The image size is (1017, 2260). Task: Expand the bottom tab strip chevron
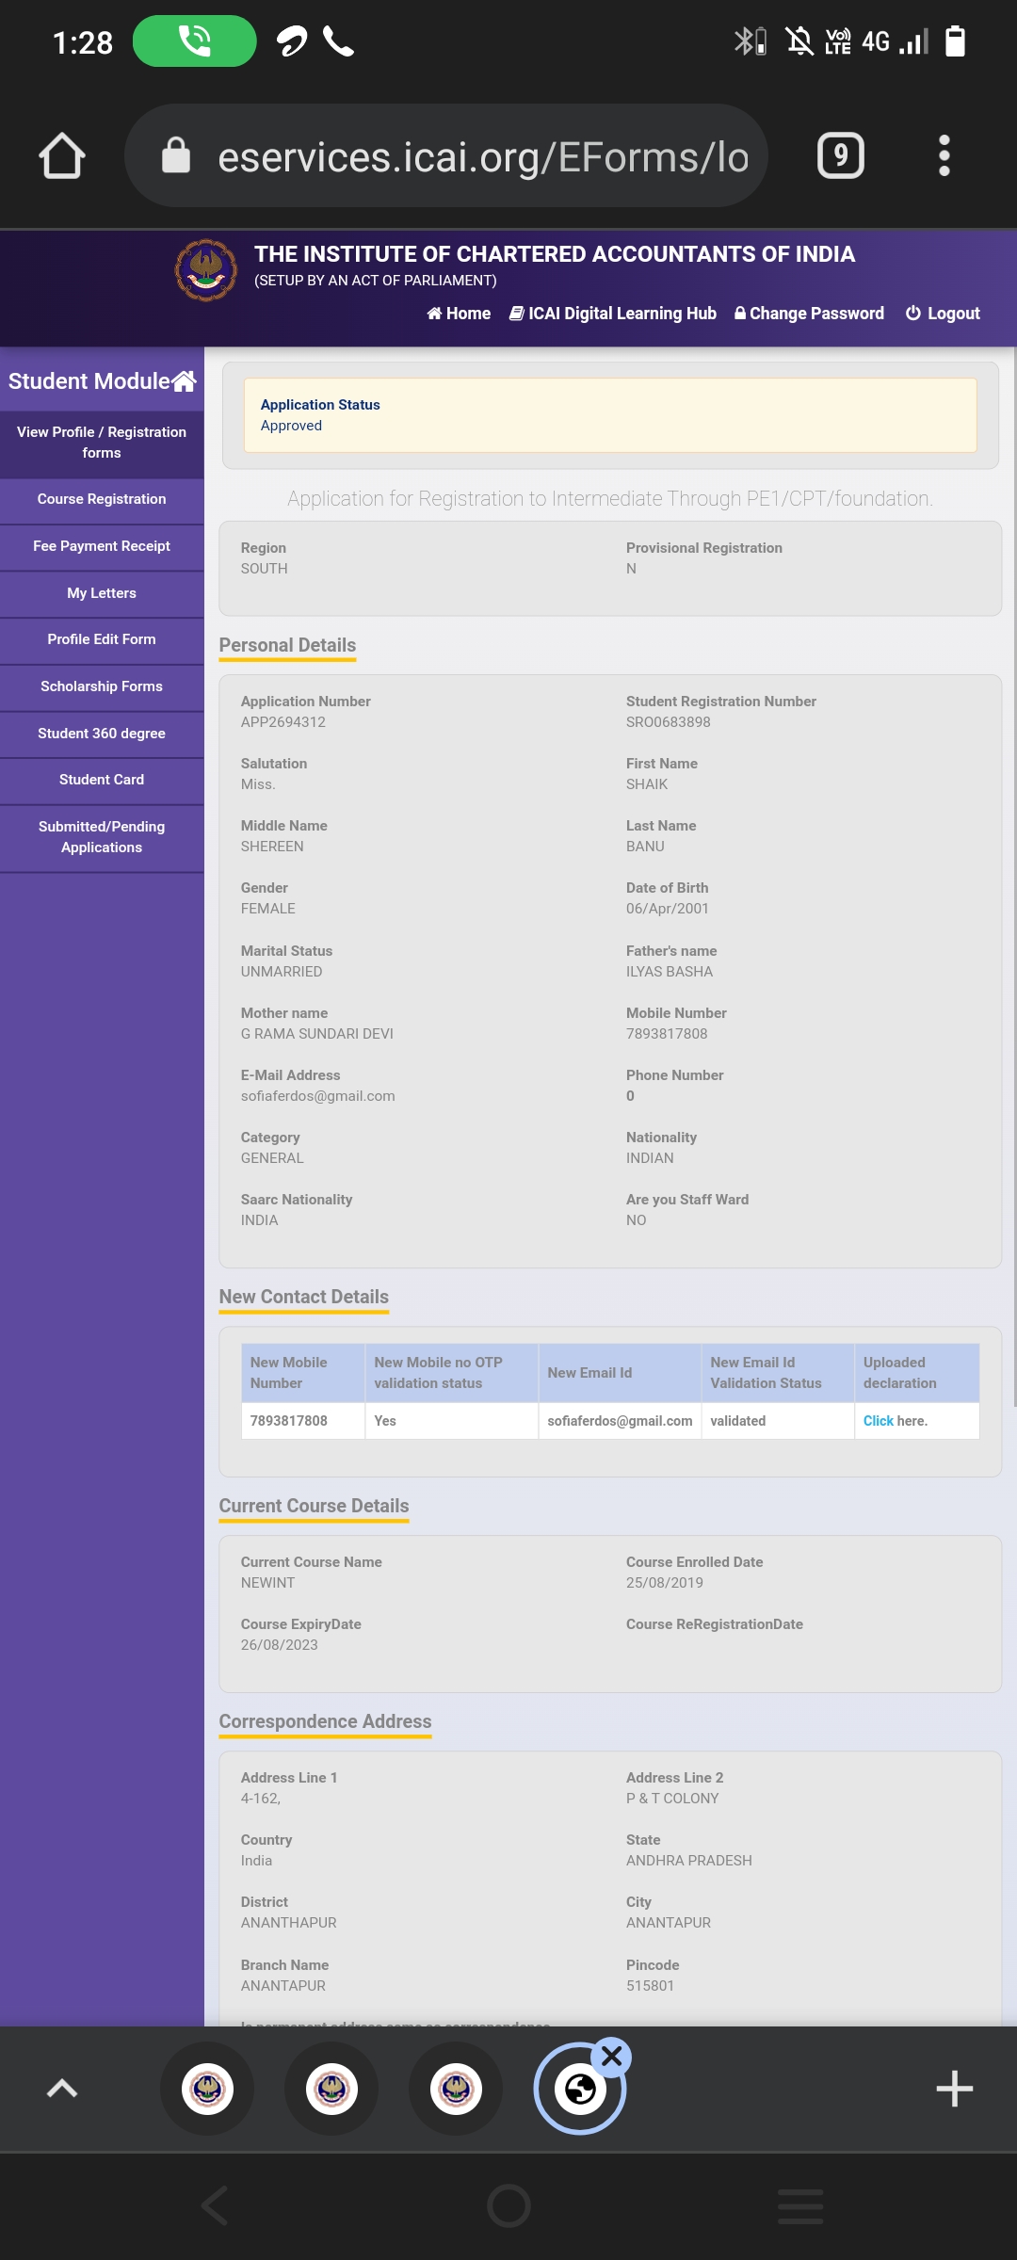pos(62,2089)
